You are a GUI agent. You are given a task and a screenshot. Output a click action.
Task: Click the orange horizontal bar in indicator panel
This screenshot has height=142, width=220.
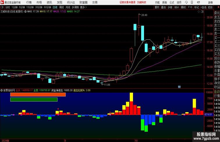(38, 94)
